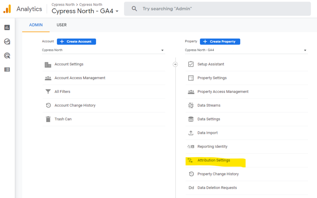The image size is (317, 198).
Task: Click the All Filters funnel icon
Action: coord(48,92)
